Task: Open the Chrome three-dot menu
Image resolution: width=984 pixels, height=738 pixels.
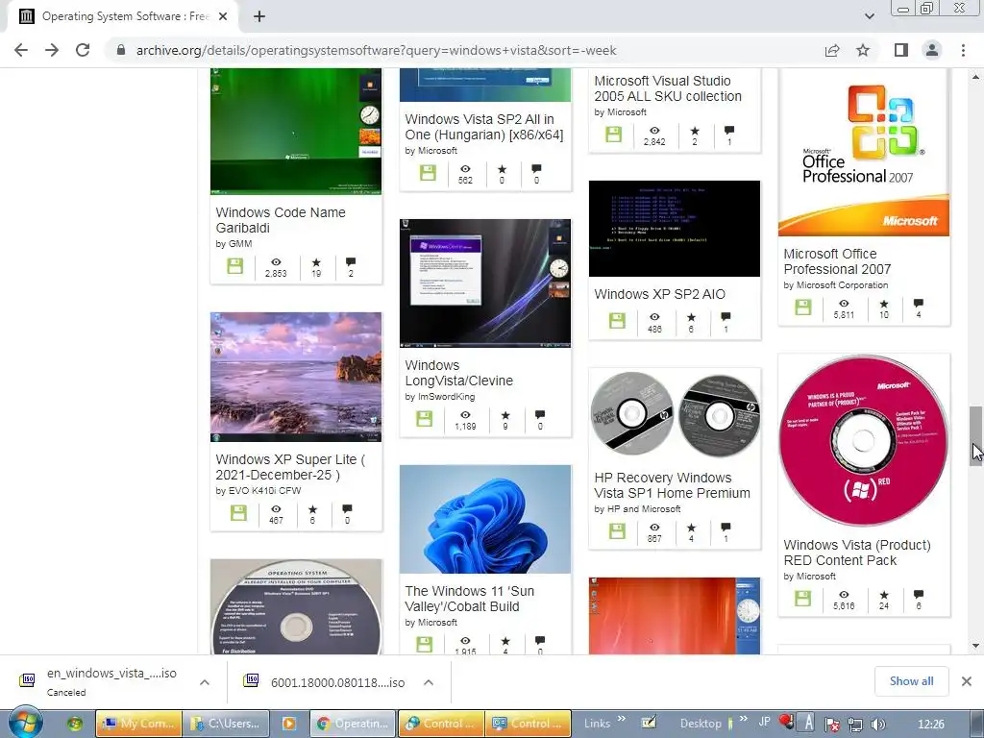Action: [x=963, y=50]
